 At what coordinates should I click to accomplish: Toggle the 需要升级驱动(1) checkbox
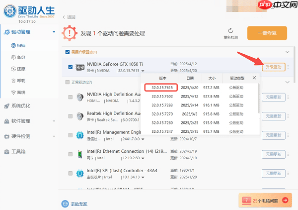click(x=68, y=52)
